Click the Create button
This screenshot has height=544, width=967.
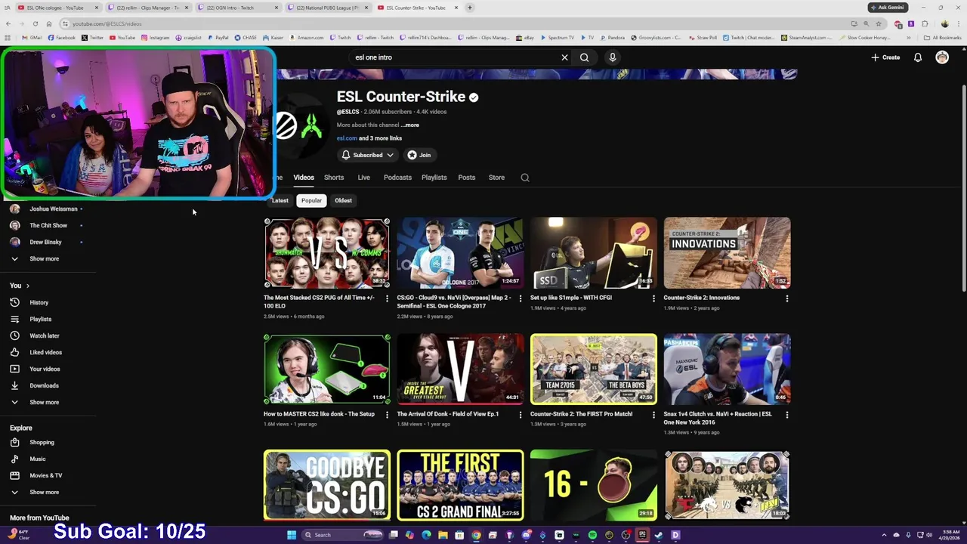(885, 57)
